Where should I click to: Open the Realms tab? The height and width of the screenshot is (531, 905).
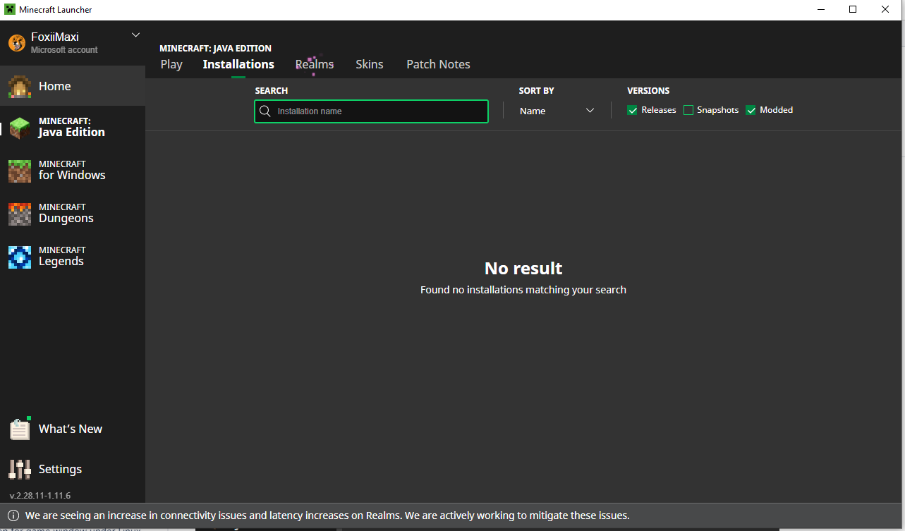pyautogui.click(x=315, y=64)
